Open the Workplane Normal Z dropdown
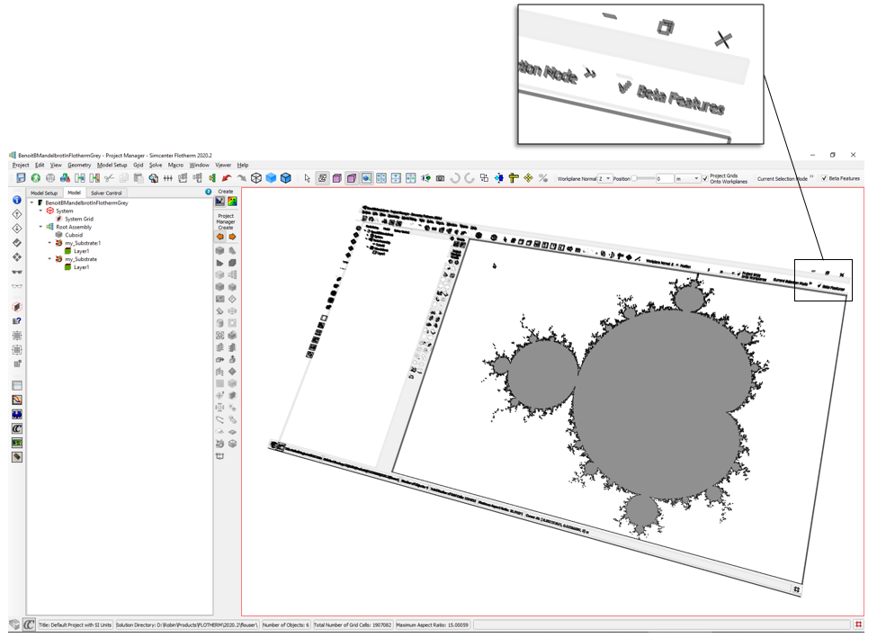The image size is (877, 638). pyautogui.click(x=604, y=178)
